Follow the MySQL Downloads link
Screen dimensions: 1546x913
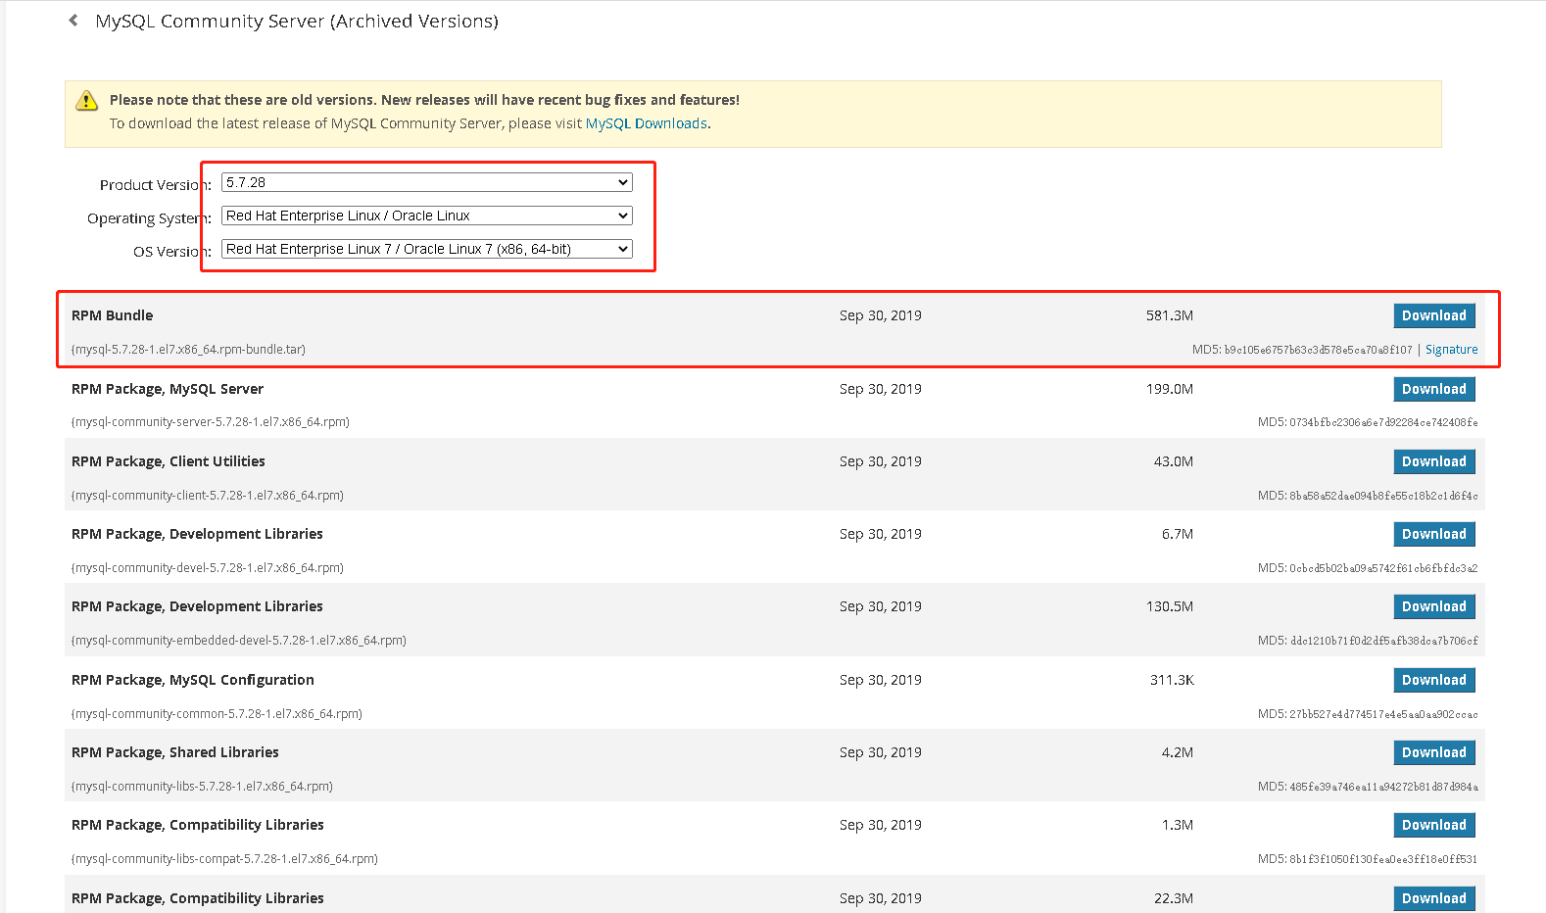pyautogui.click(x=646, y=123)
